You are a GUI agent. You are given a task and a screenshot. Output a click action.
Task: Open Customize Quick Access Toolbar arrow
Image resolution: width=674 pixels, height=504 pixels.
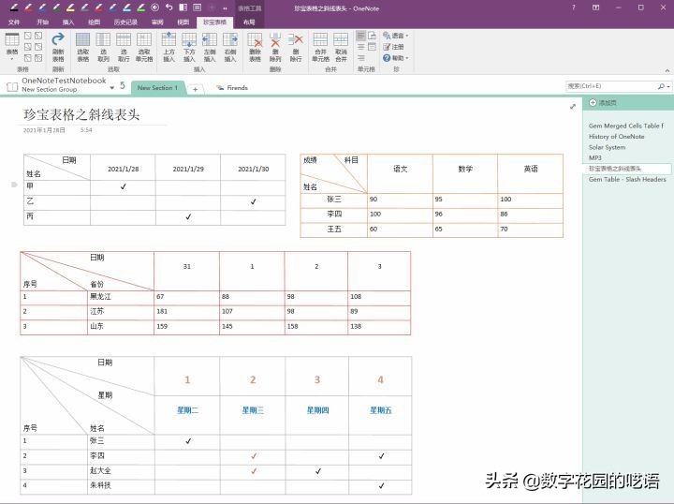tap(225, 7)
